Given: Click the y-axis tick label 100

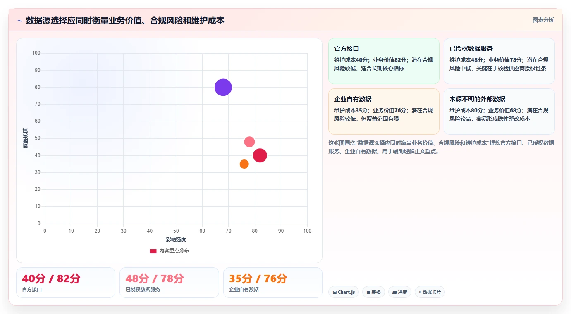Looking at the screenshot, I should coord(36,53).
